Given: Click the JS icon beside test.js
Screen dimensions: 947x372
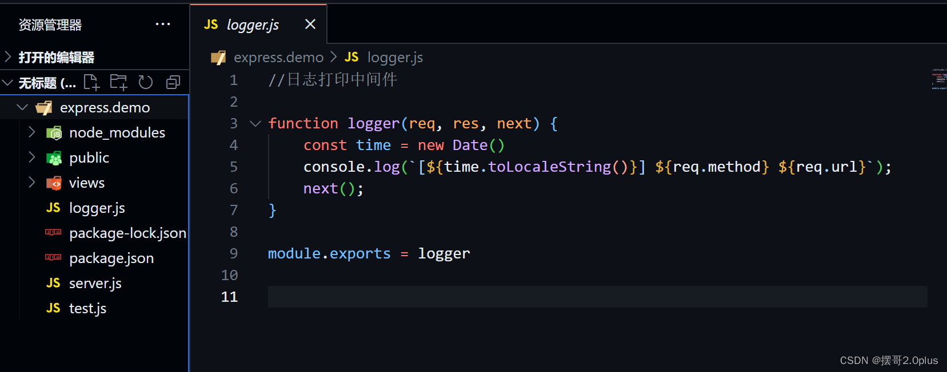Looking at the screenshot, I should [x=53, y=308].
